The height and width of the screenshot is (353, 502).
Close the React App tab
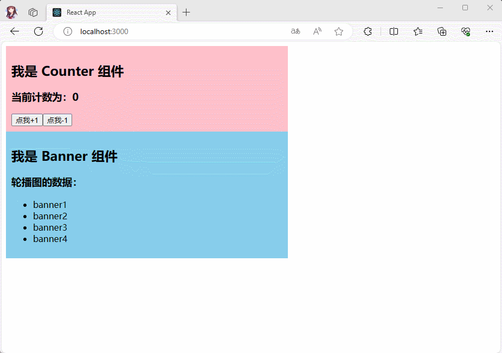click(168, 12)
